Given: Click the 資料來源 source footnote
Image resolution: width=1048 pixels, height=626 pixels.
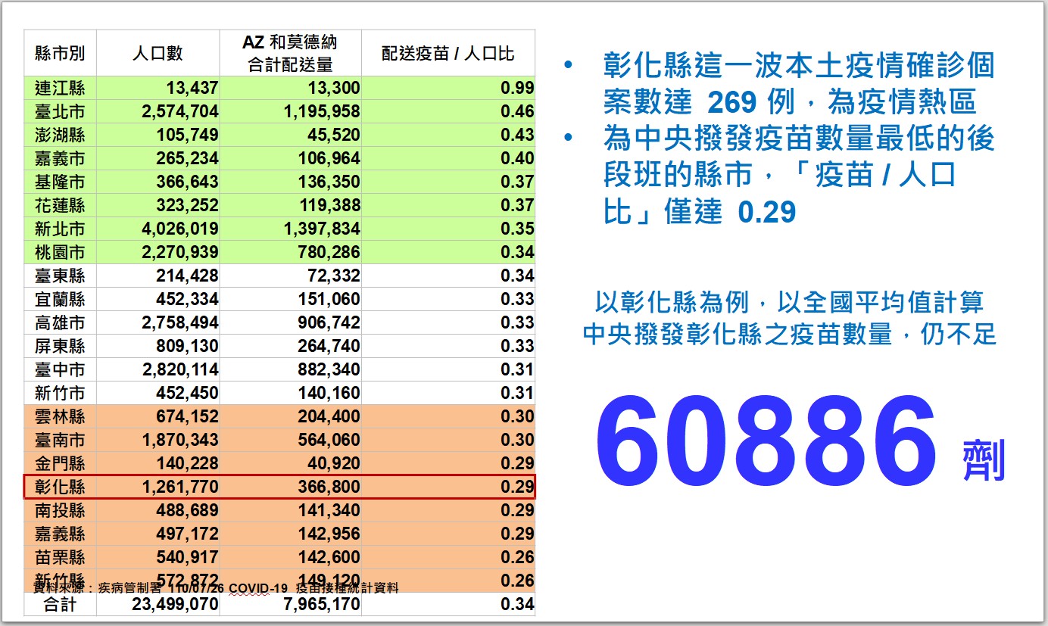Looking at the screenshot, I should click(x=216, y=587).
